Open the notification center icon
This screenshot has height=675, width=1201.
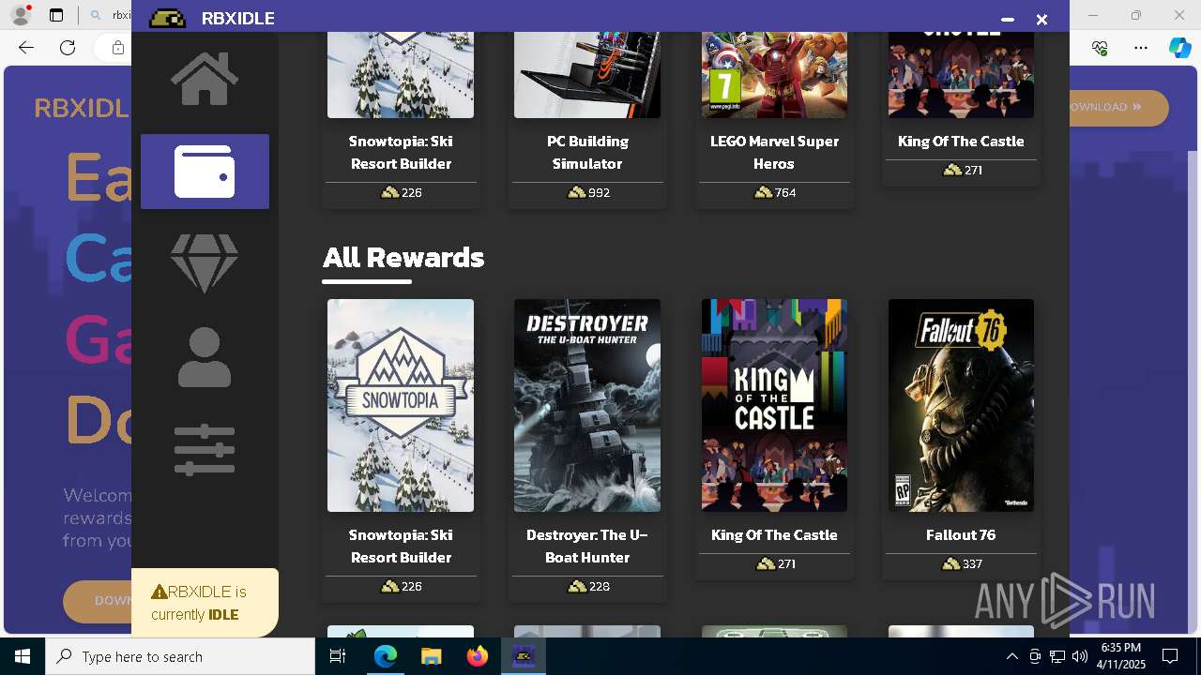1170,656
